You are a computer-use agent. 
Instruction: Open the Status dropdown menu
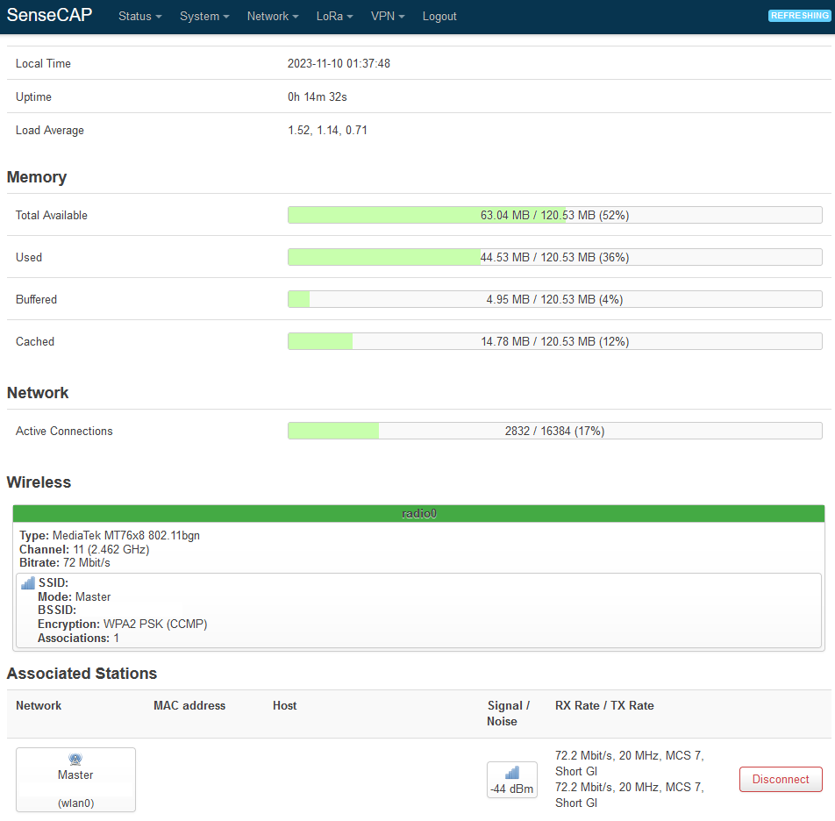click(139, 17)
